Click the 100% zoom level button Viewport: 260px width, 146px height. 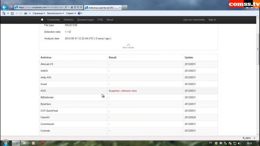pyautogui.click(x=247, y=138)
